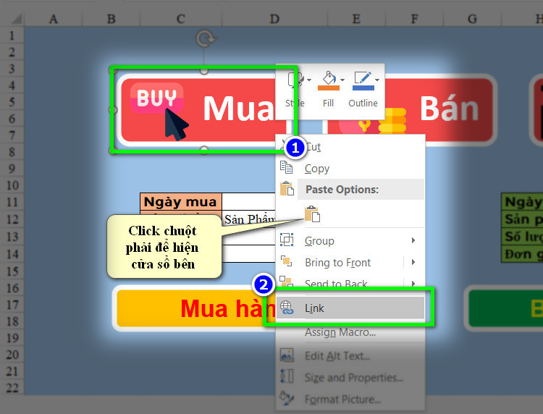543x414 pixels.
Task: Choose Copy from the context menu
Action: 350,169
